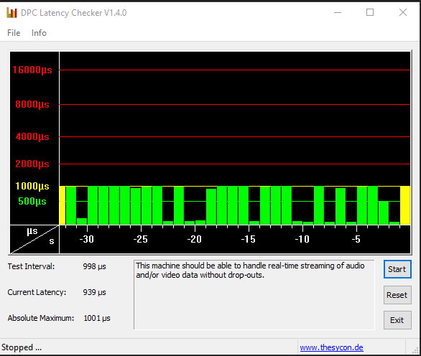Click the Test Interval label
Image resolution: width=421 pixels, height=356 pixels.
click(31, 266)
